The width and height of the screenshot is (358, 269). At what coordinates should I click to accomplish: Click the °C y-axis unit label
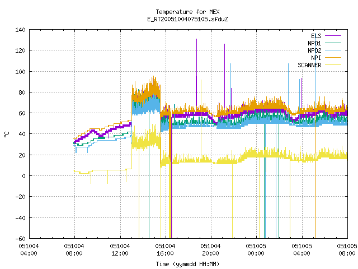[7, 134]
